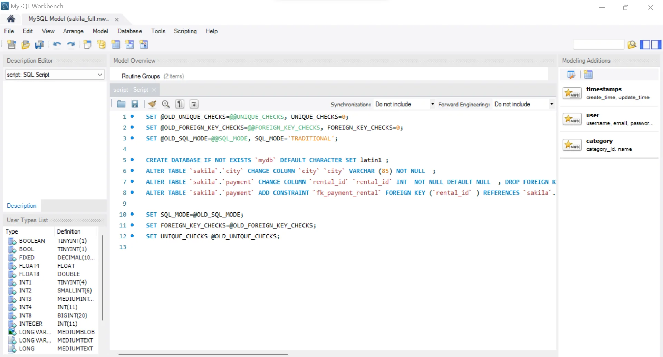Save script using the floppy disk icon

[135, 104]
